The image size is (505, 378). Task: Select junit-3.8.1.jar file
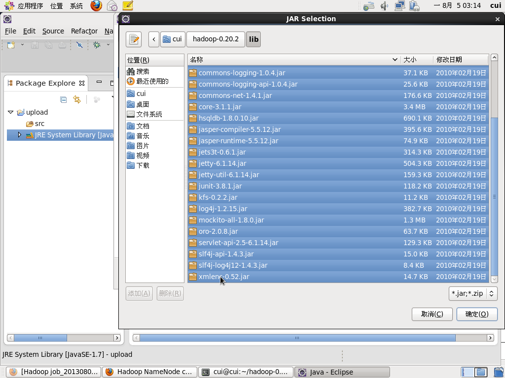[x=338, y=186]
